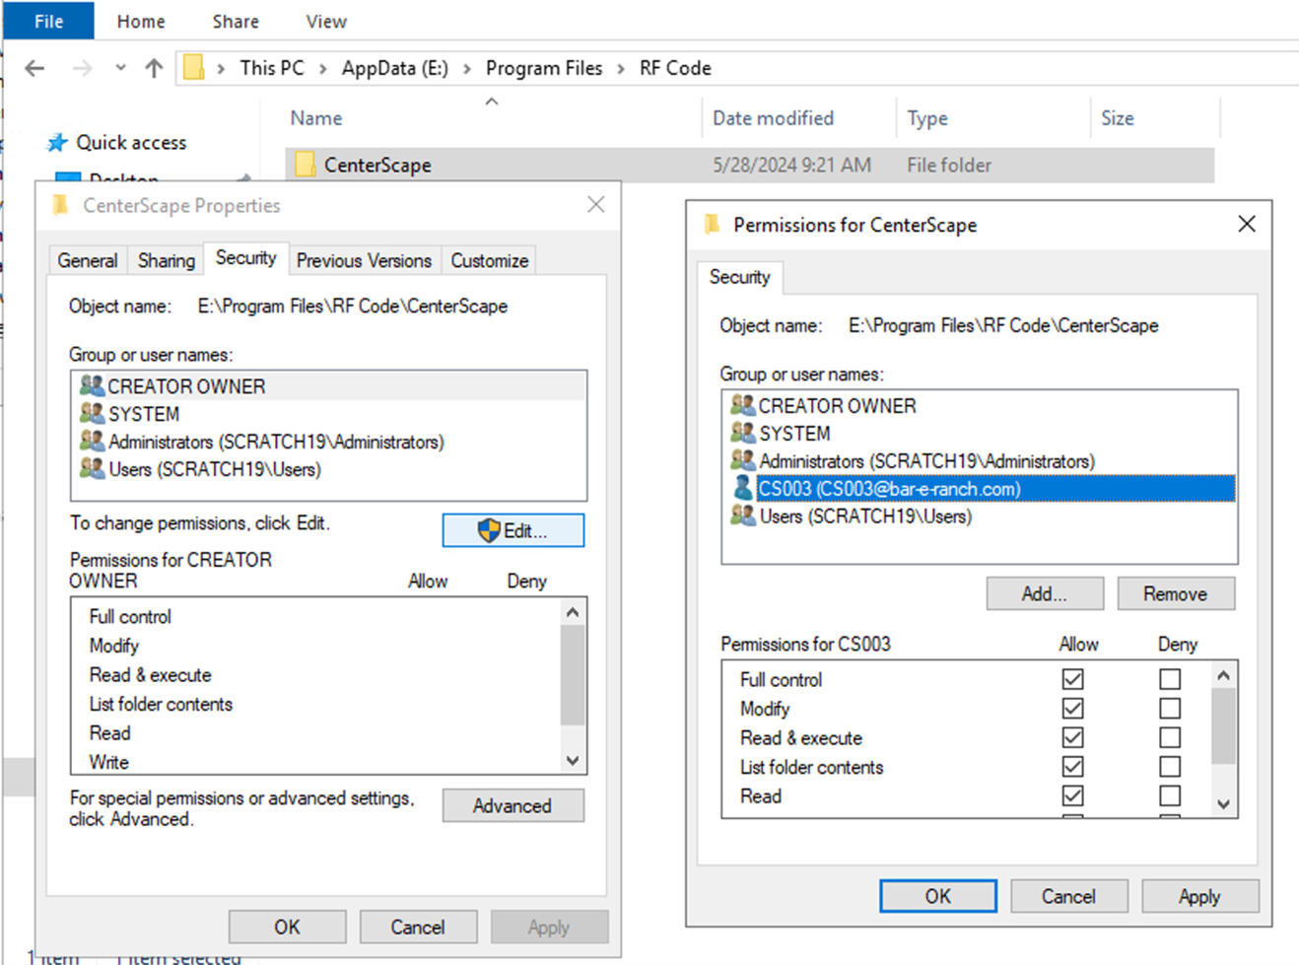This screenshot has width=1299, height=965.
Task: Open recent locations dropdown arrow
Action: [120, 68]
